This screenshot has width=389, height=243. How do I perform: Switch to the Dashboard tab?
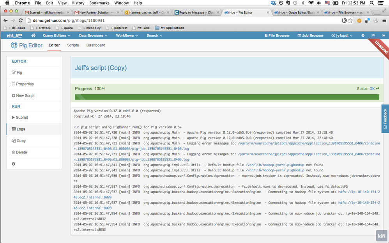click(x=96, y=45)
